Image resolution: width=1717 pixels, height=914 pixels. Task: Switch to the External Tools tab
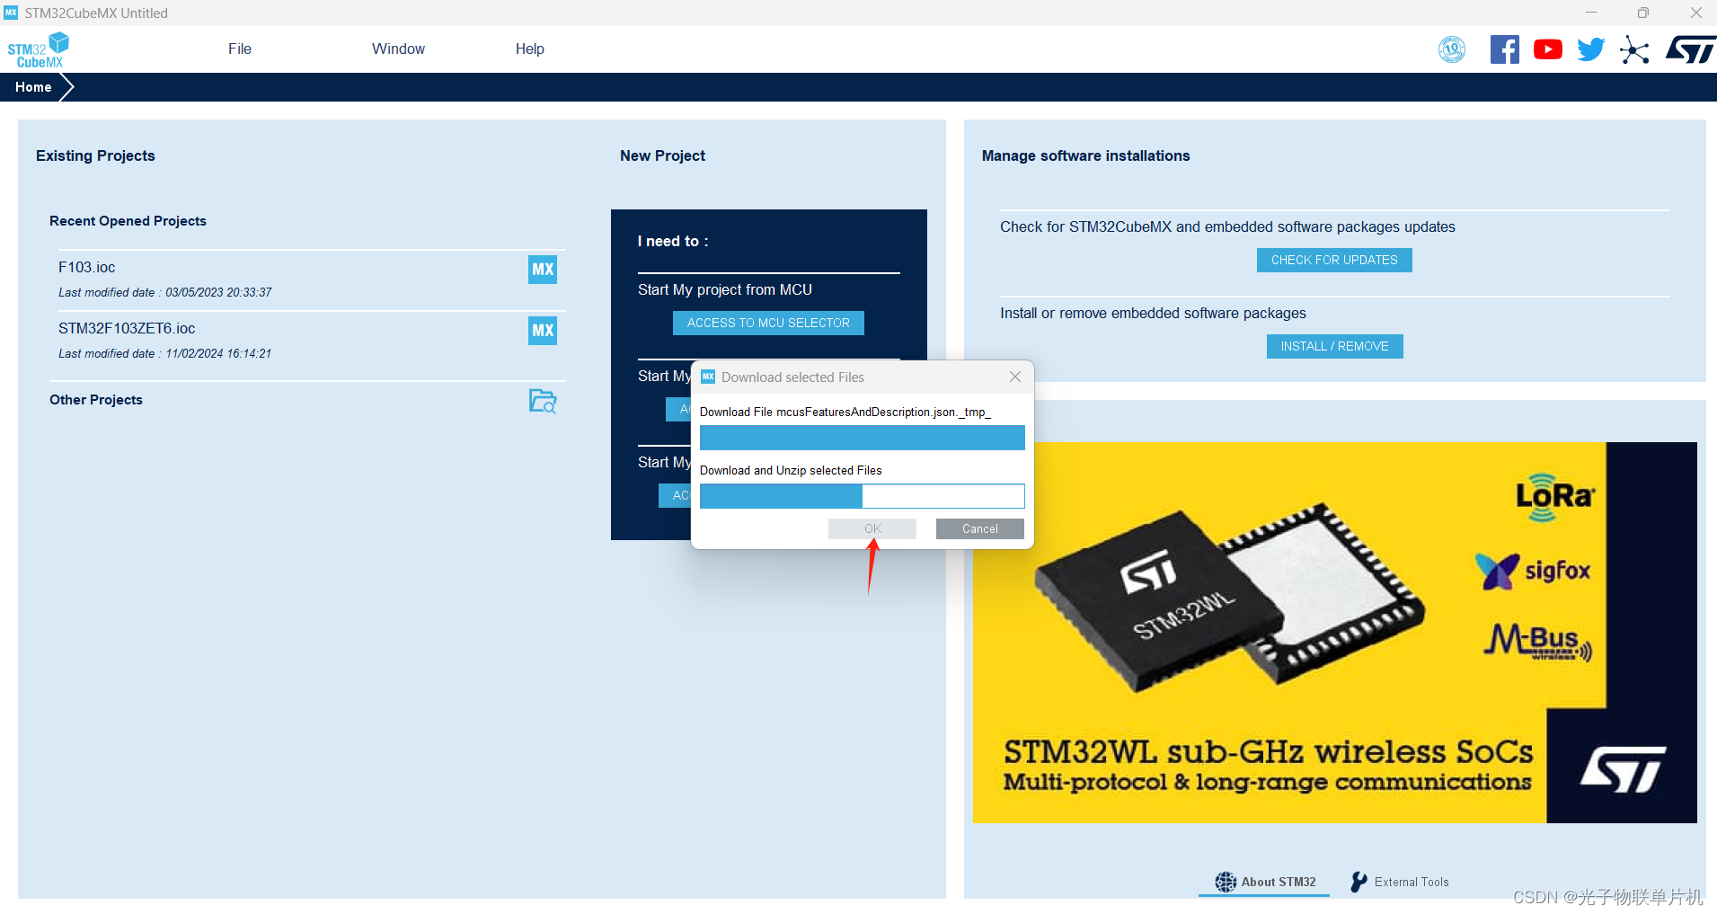(1400, 882)
